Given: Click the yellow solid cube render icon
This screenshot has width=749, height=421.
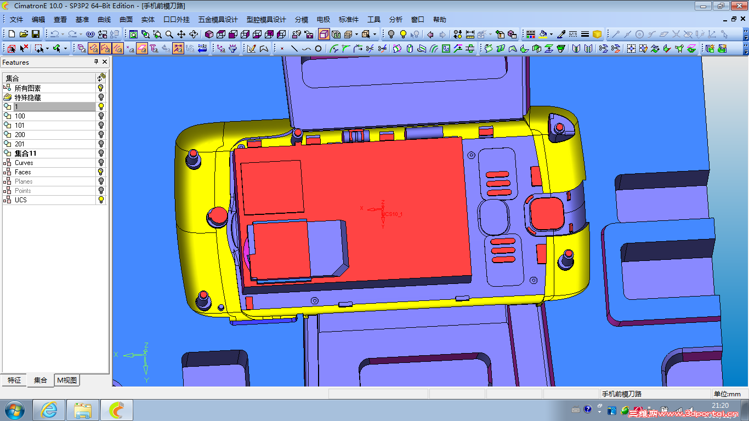Looking at the screenshot, I should [x=597, y=34].
